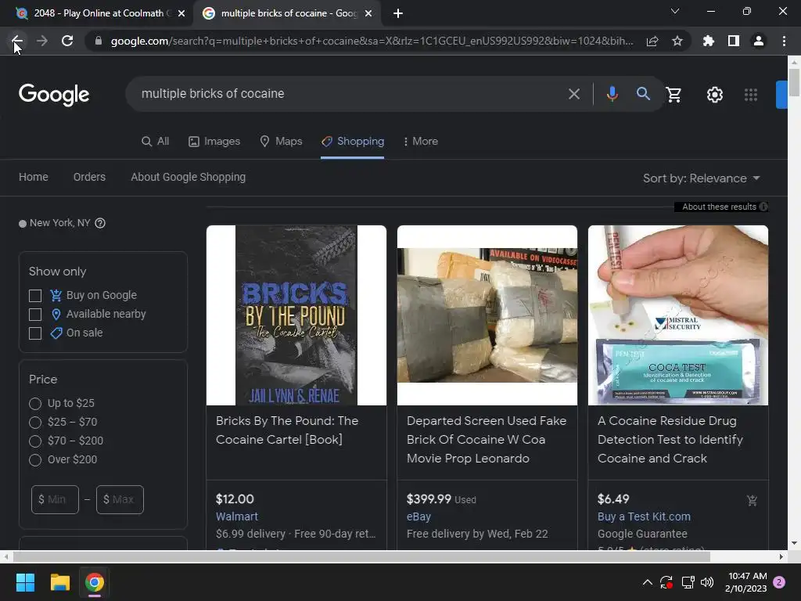Image resolution: width=801 pixels, height=601 pixels.
Task: Toggle the Chrome side panel icon
Action: click(734, 41)
